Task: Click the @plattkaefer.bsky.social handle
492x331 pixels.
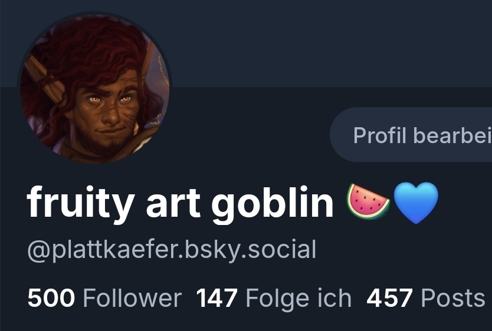Action: [x=172, y=250]
